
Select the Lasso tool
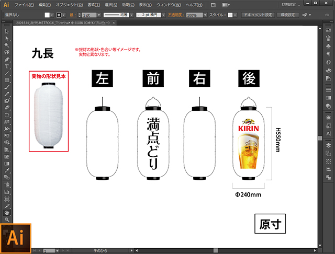coord(6,52)
